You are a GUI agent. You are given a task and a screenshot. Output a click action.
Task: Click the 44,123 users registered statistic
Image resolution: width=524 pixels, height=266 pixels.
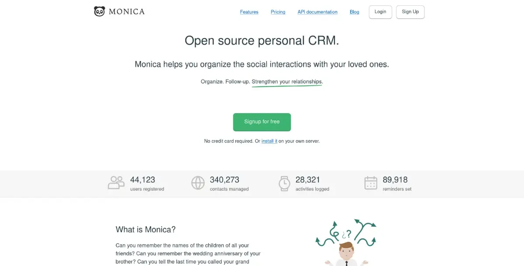pyautogui.click(x=143, y=180)
